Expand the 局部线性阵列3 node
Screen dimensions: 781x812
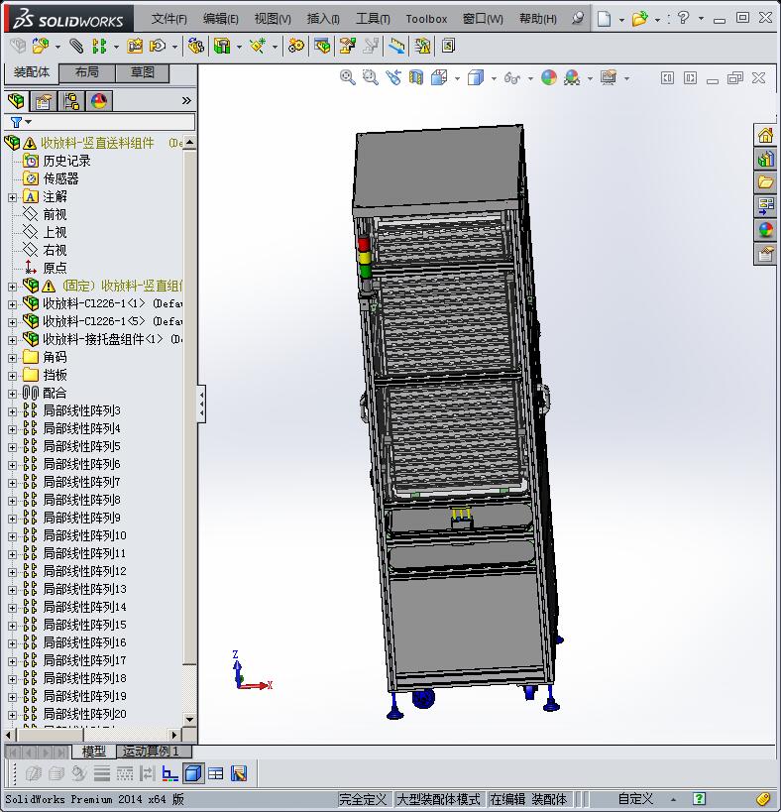coord(13,411)
